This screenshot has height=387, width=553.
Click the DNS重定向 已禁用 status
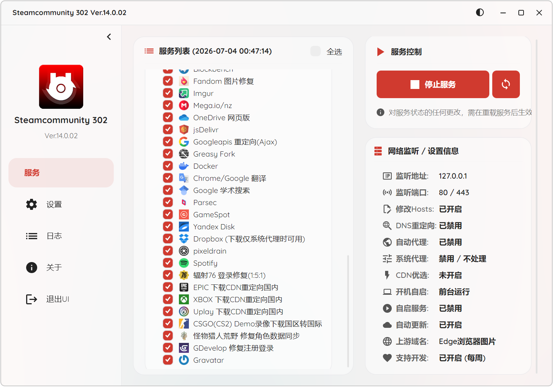(450, 226)
